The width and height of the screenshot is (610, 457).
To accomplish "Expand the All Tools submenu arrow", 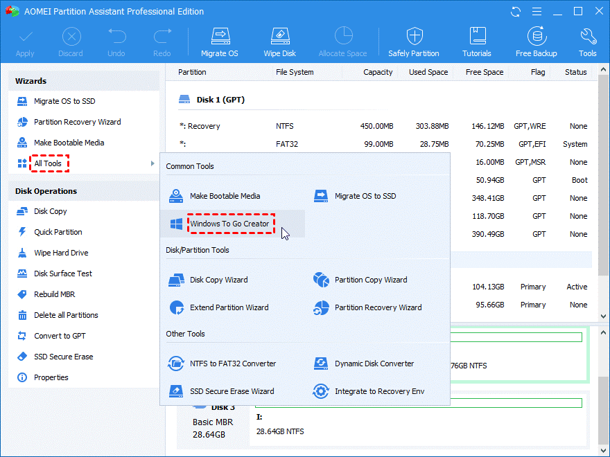I will coord(152,163).
